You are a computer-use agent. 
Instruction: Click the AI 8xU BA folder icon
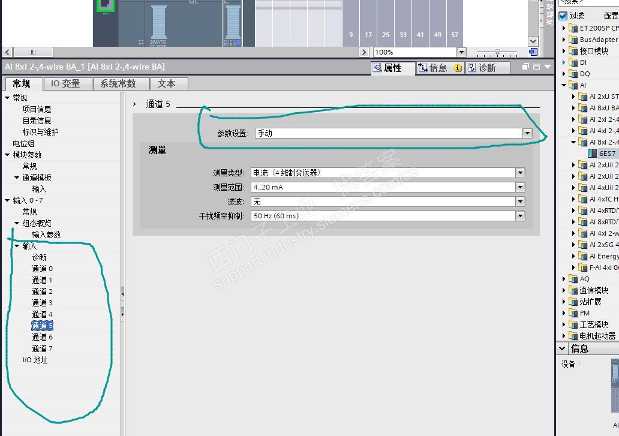[x=582, y=108]
